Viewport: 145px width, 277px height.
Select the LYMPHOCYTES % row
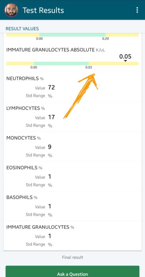coord(72,117)
